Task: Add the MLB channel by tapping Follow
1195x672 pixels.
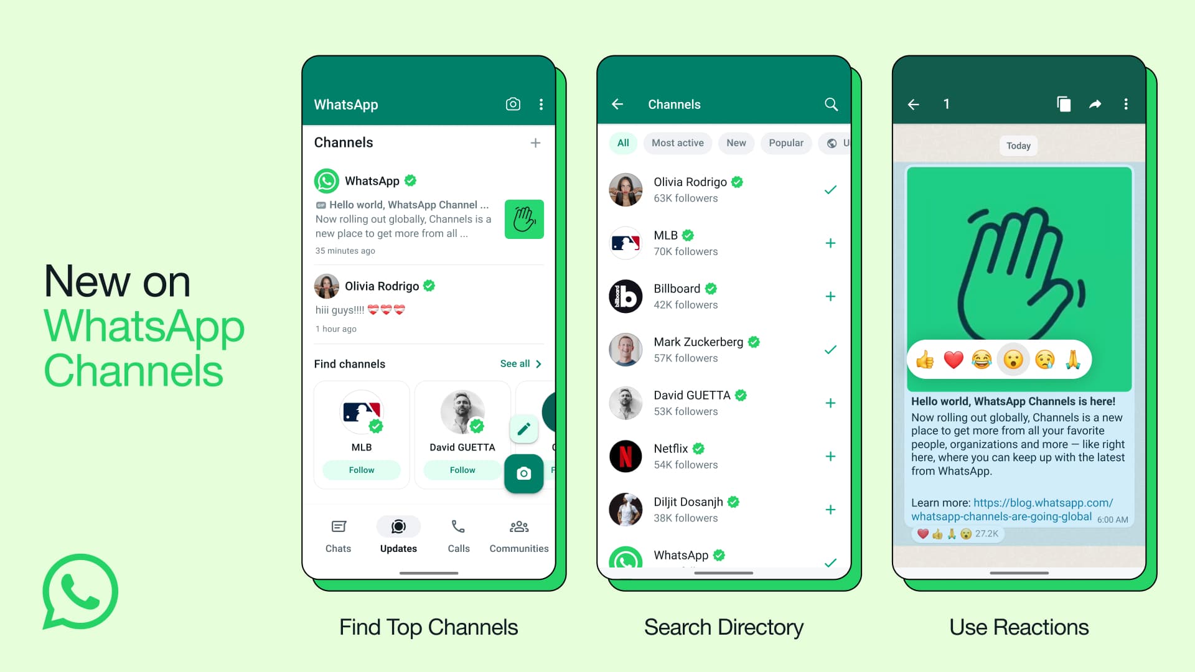Action: click(361, 469)
